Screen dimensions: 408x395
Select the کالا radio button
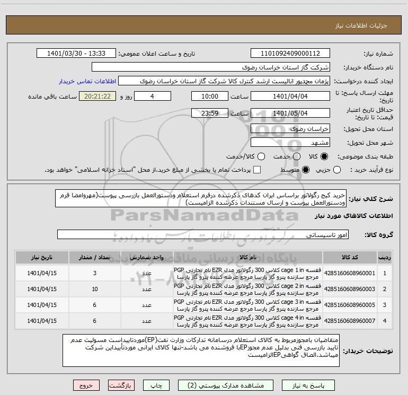(x=324, y=156)
